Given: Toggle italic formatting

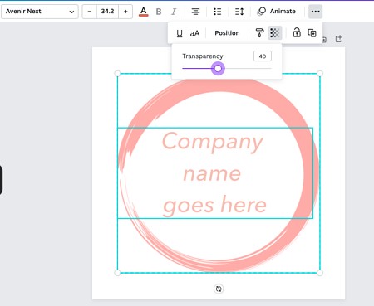Looking at the screenshot, I should click(174, 12).
